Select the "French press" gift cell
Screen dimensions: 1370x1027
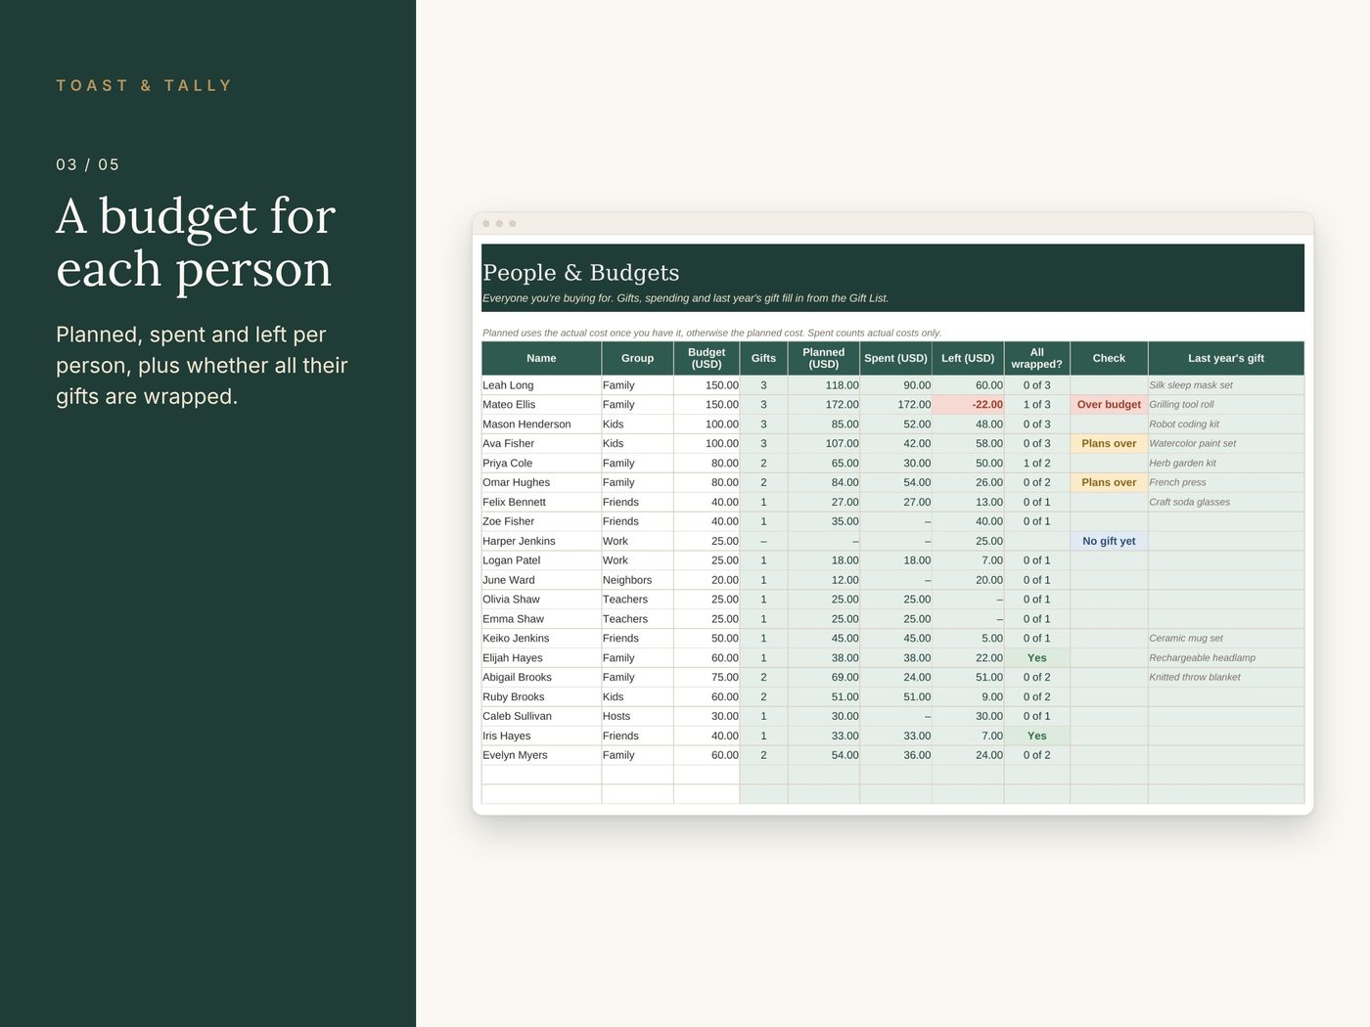(1226, 483)
